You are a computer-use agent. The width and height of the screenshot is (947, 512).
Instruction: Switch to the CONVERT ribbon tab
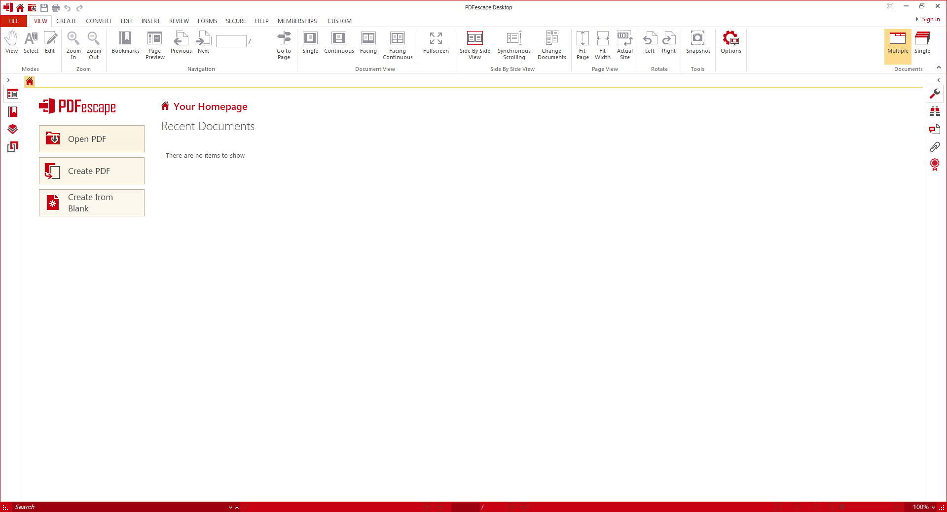[99, 21]
